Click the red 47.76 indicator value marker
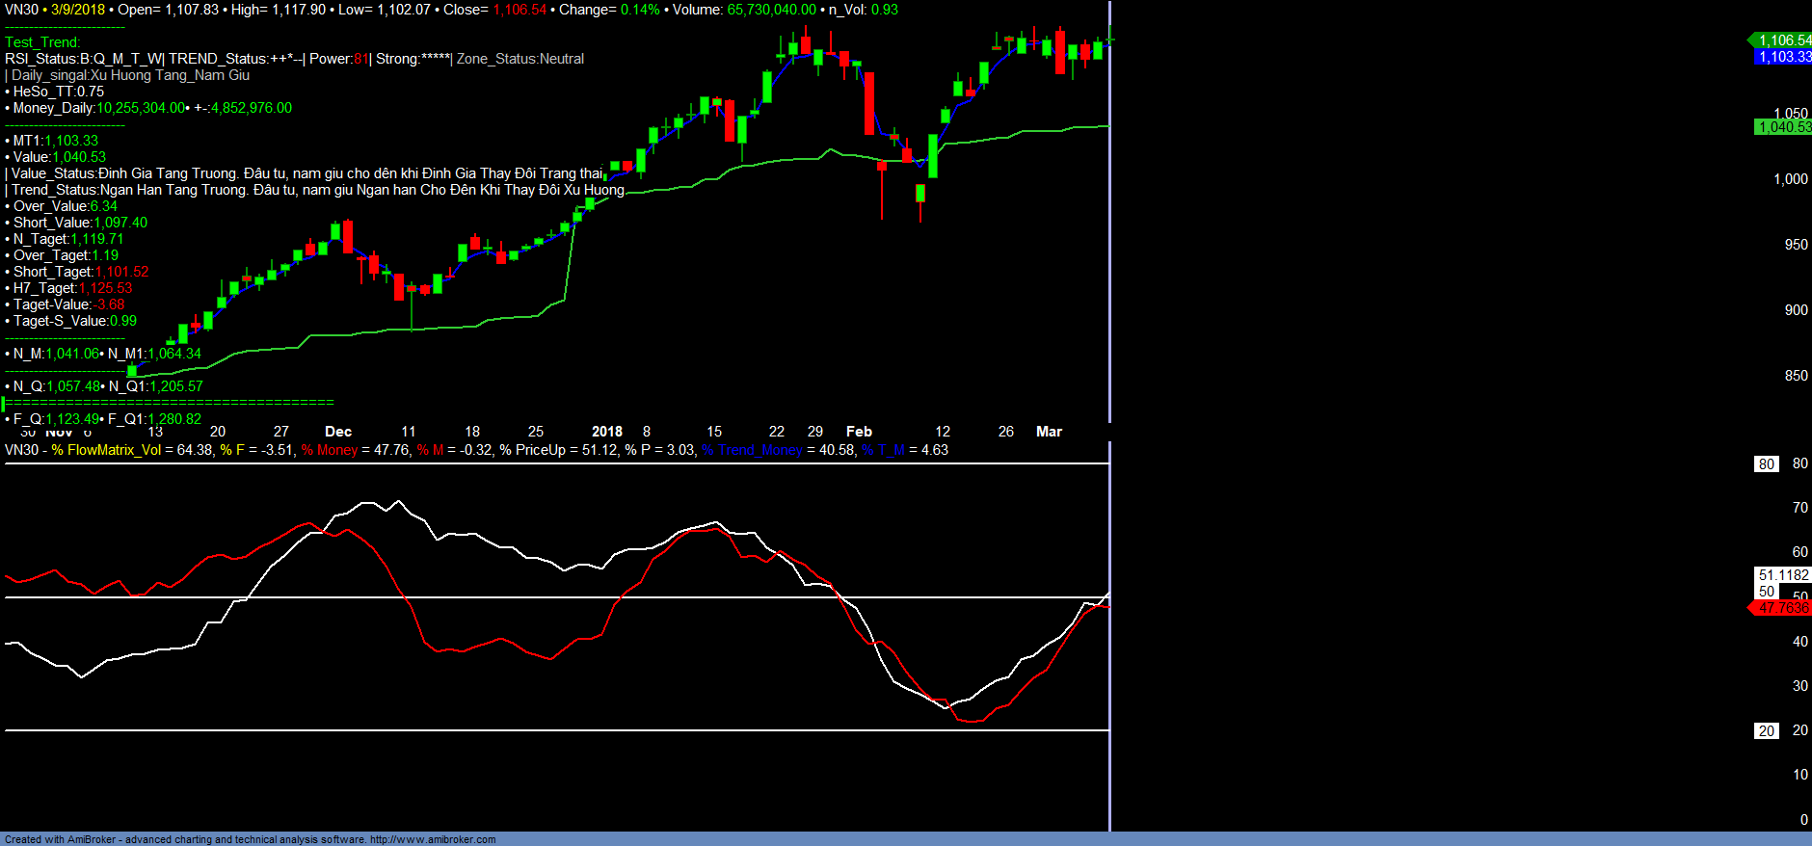The width and height of the screenshot is (1812, 846). (x=1781, y=608)
